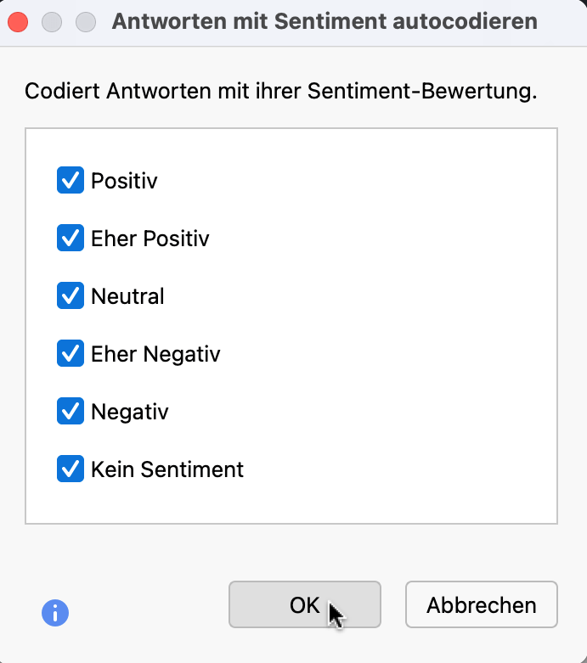
Task: Click the 'Negativ' label text
Action: (x=130, y=412)
